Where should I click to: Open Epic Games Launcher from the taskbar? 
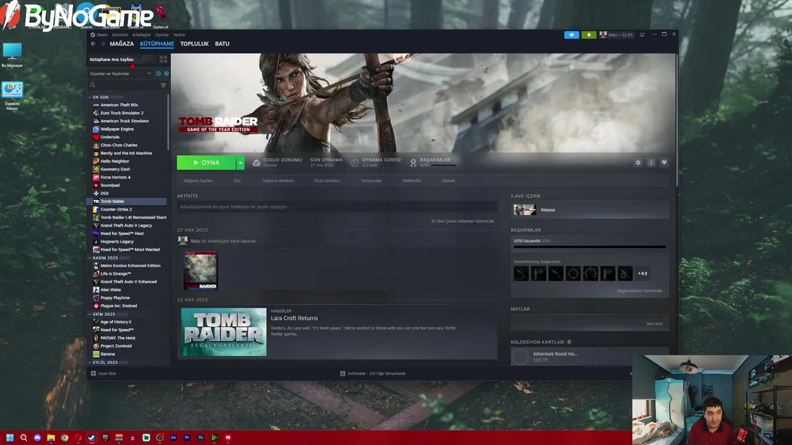(105, 438)
